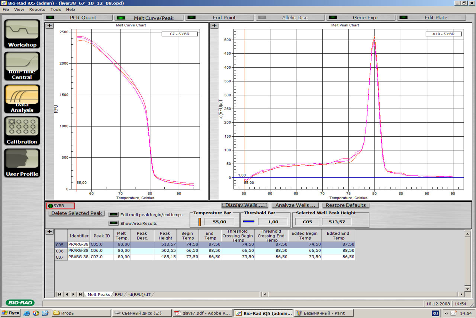
Task: Go to last sheet tab arrow
Action: pos(80,294)
